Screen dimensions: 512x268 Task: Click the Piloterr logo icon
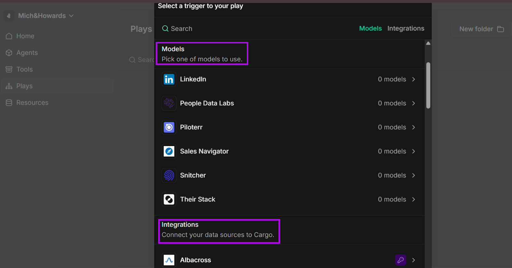tap(169, 127)
